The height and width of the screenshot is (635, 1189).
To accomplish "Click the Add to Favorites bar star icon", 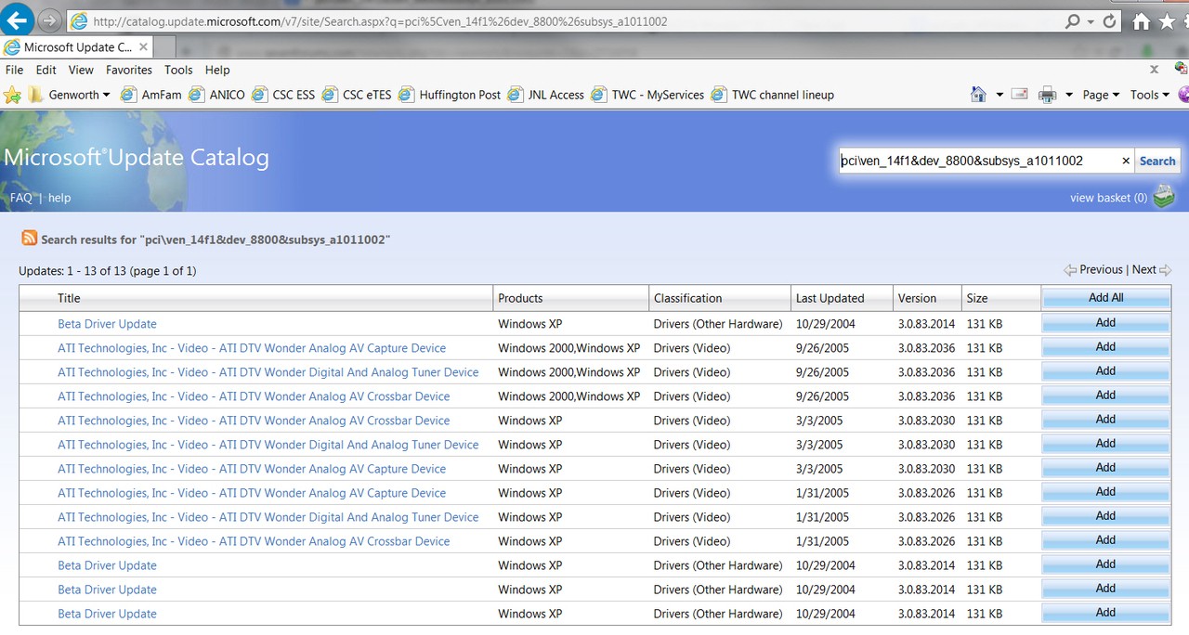I will pos(12,95).
